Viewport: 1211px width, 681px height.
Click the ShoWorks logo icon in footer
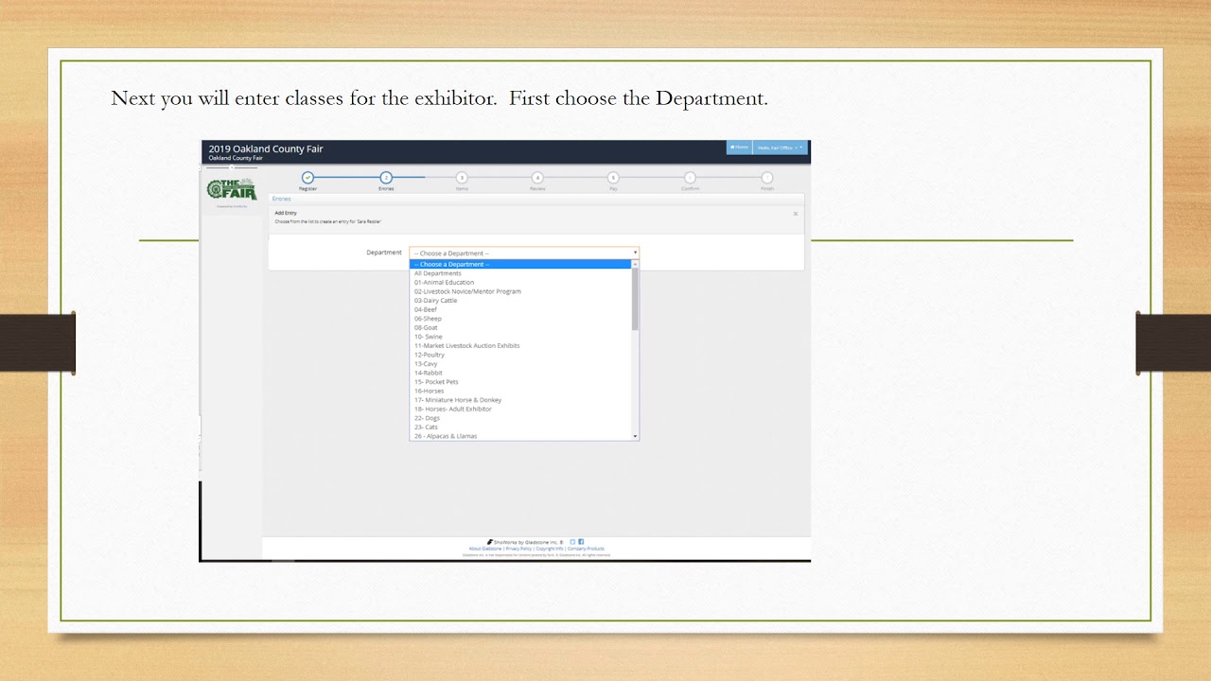click(489, 542)
